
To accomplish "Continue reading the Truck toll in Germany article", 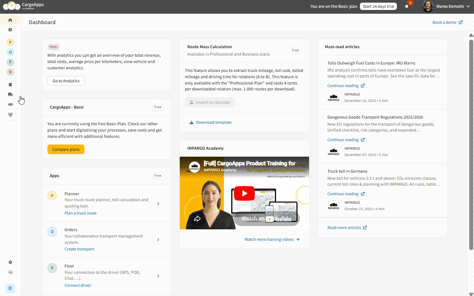I will tap(346, 194).
